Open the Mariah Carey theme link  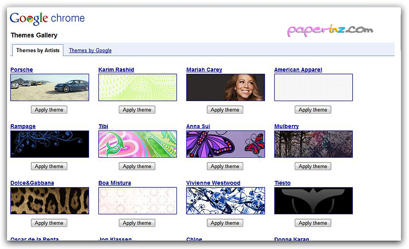[204, 70]
